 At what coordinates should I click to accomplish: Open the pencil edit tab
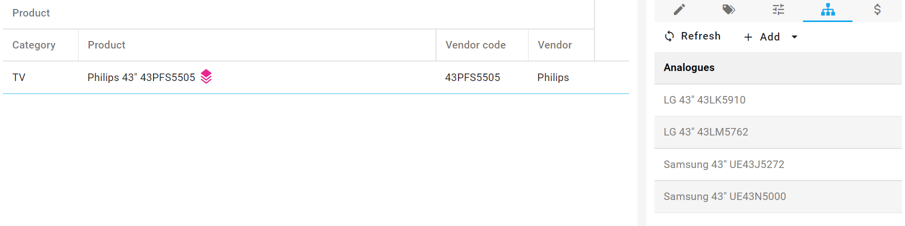tap(679, 9)
